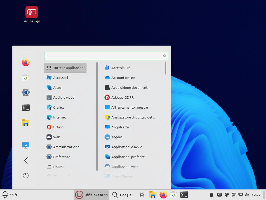Launch Applicazioni d'avvio
Screen dimensions: 266x200
127,147
